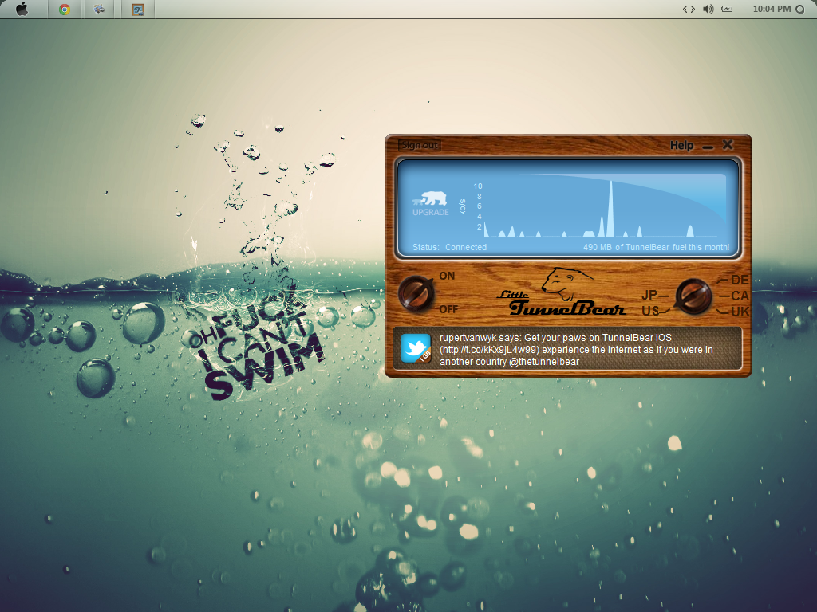Click the third icon in the top bar

pyautogui.click(x=99, y=10)
